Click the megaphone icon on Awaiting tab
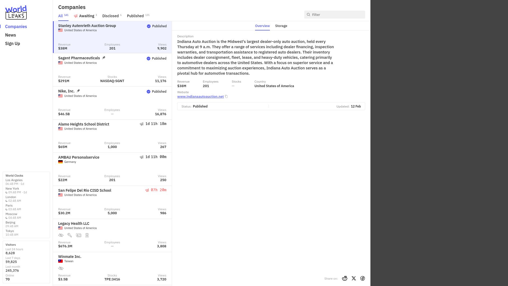508x286 pixels. (76, 16)
